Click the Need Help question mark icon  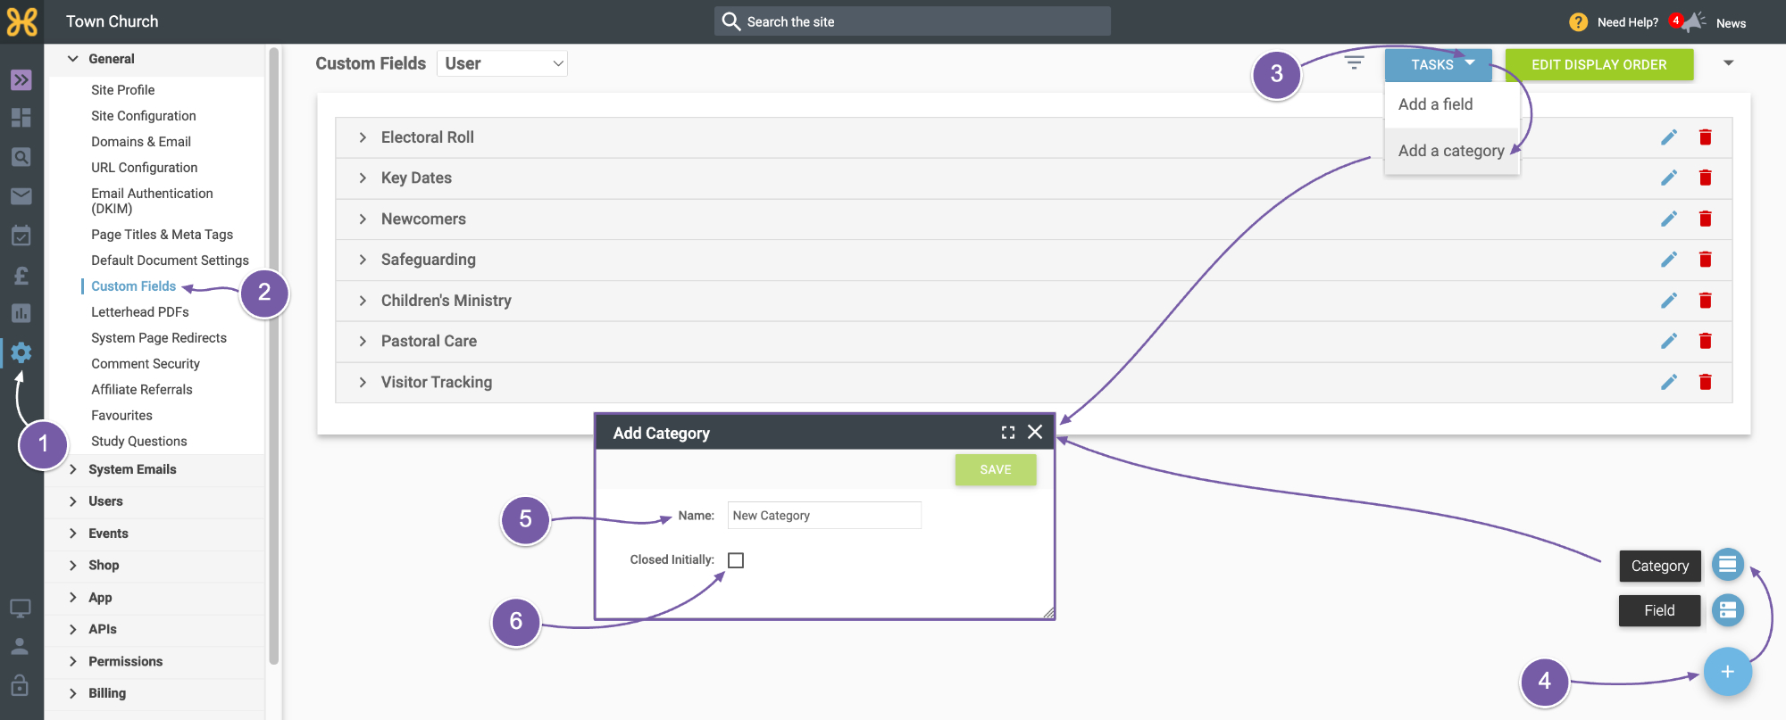[x=1579, y=22]
